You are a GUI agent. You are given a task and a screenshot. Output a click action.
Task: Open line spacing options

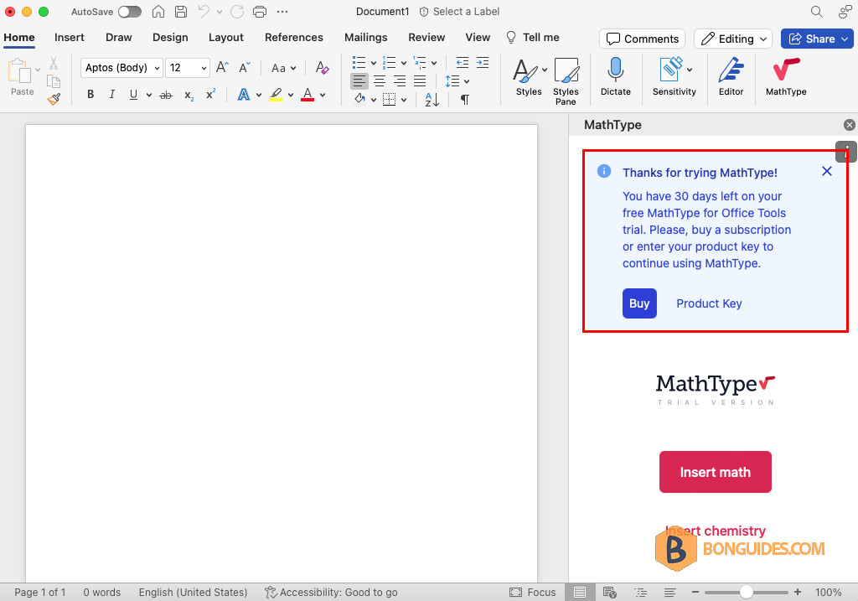click(457, 81)
